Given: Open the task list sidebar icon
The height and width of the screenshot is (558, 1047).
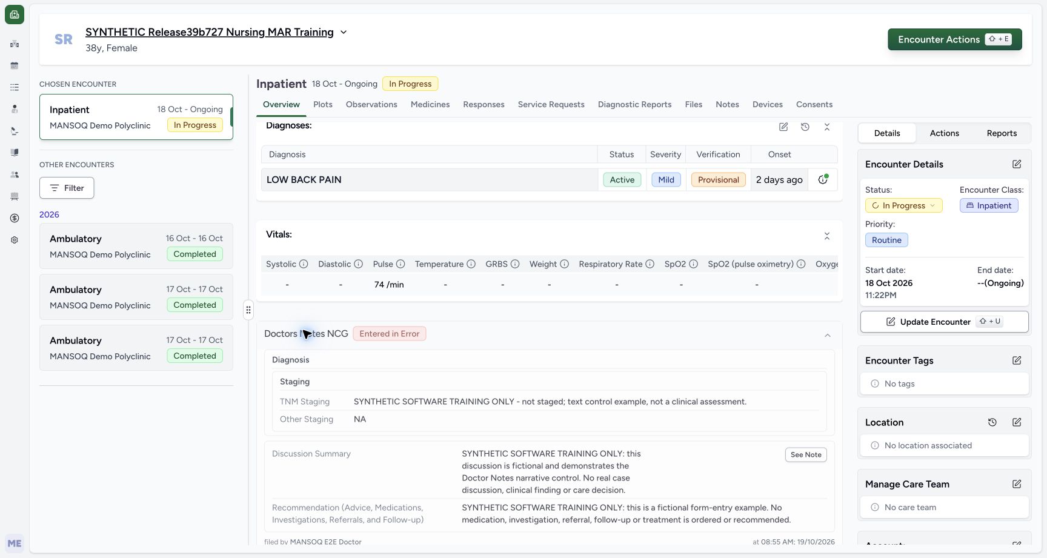Looking at the screenshot, I should tap(15, 87).
